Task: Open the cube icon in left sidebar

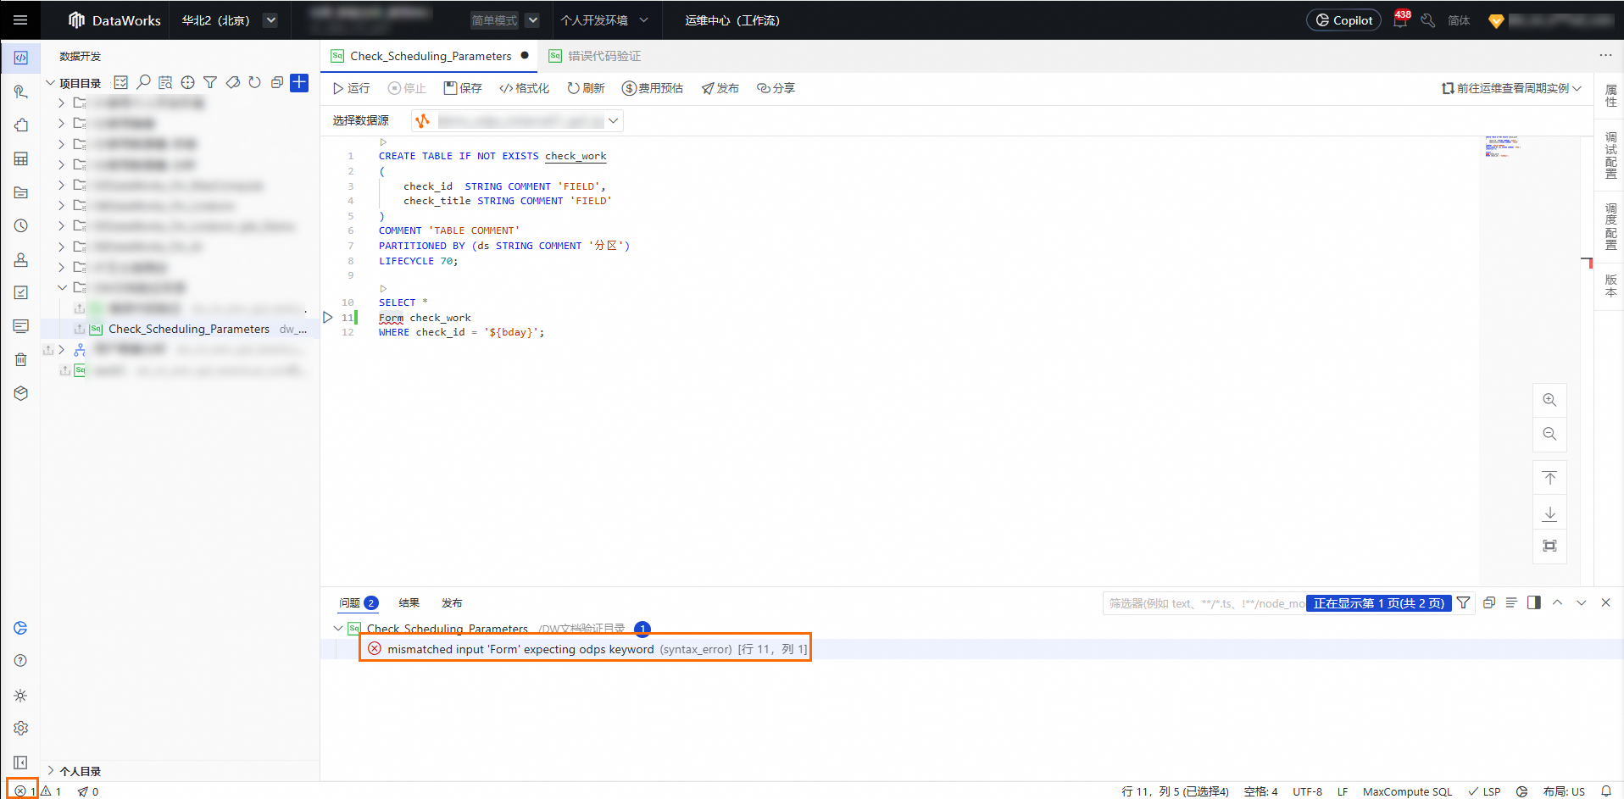Action: [x=21, y=393]
